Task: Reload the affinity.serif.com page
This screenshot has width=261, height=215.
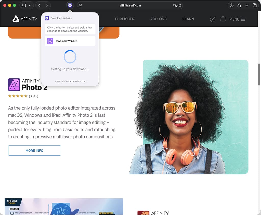Action: click(180, 5)
